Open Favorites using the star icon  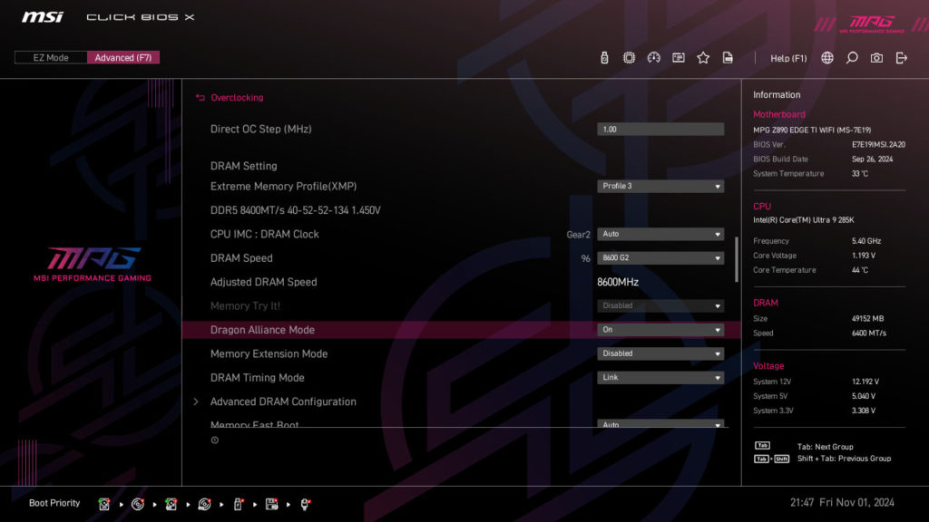click(703, 57)
